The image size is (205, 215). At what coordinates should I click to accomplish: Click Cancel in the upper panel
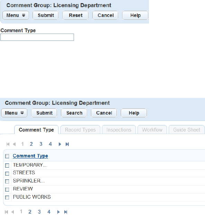tap(105, 15)
